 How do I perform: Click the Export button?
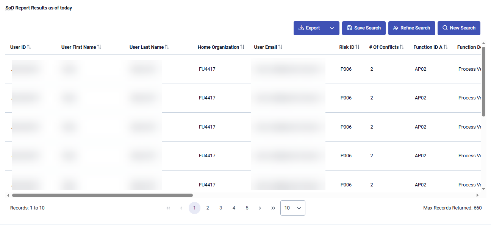click(x=309, y=28)
